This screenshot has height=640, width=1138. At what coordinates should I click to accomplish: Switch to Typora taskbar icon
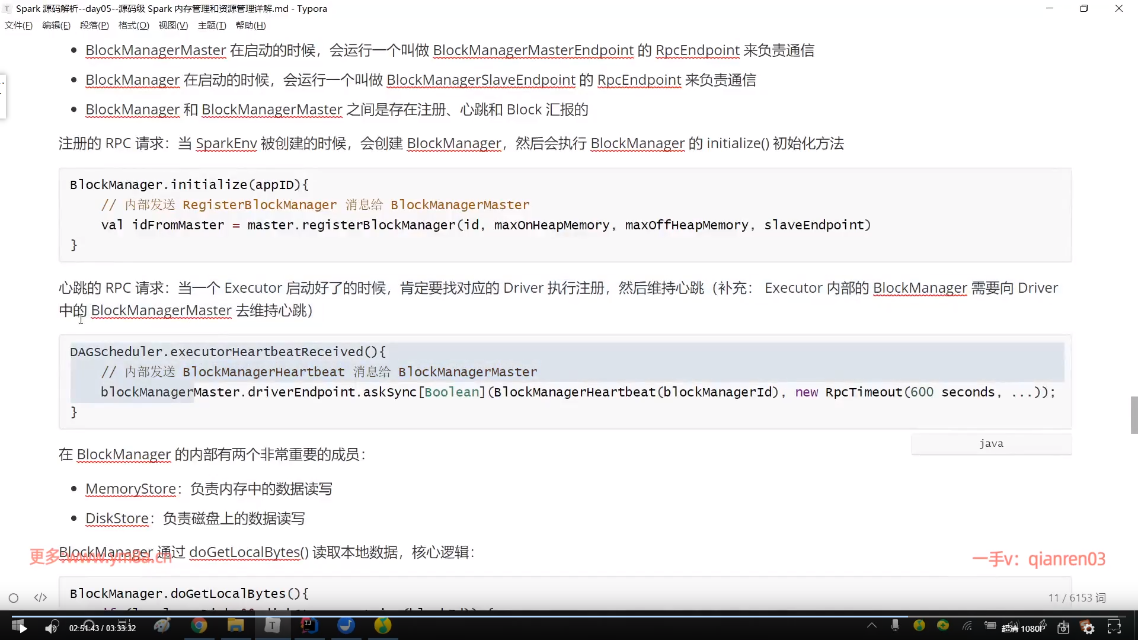[272, 626]
